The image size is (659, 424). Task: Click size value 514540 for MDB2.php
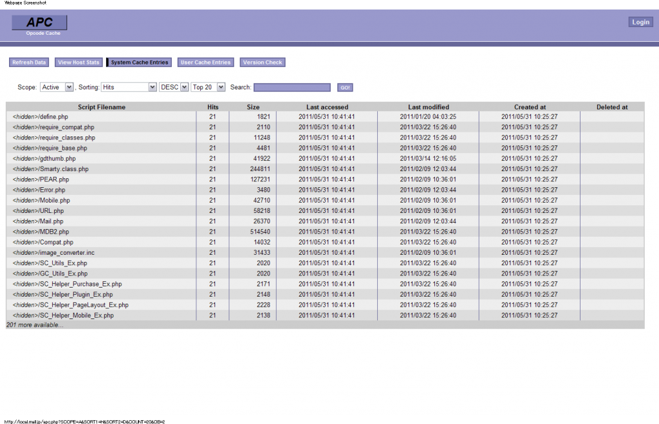[260, 232]
